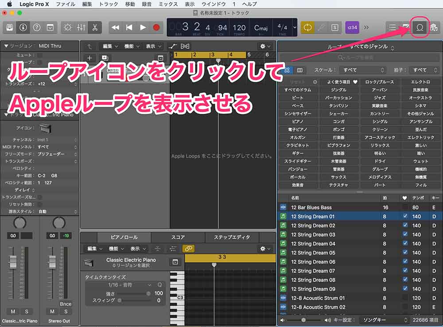The height and width of the screenshot is (327, 443).
Task: Click piano roll inspector toggle beside Classic Electric Piano
Action: (175, 262)
